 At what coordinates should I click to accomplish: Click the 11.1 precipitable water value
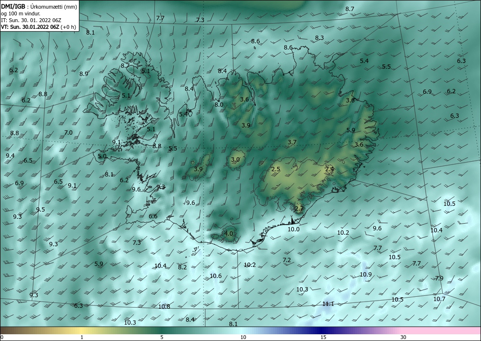click(x=328, y=304)
